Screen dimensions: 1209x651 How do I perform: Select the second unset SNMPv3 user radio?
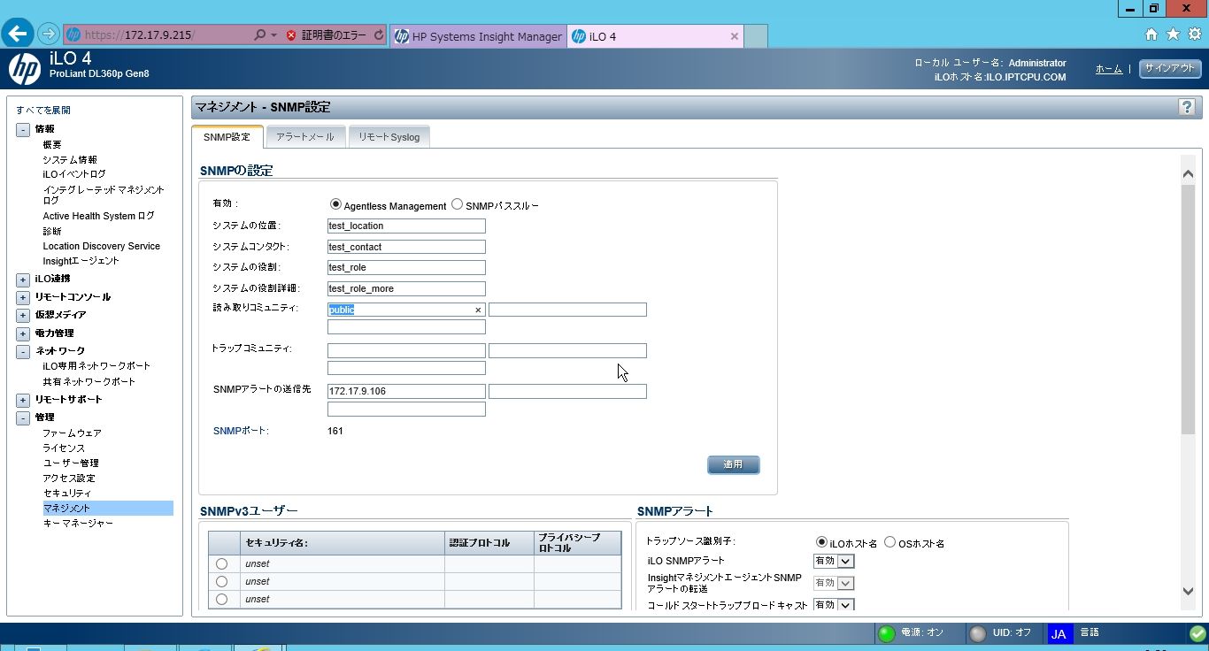[x=221, y=581]
